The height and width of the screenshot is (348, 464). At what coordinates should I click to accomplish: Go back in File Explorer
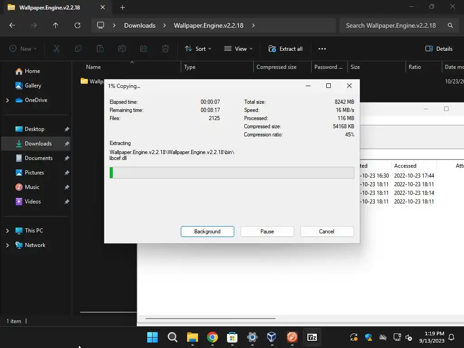click(x=12, y=25)
